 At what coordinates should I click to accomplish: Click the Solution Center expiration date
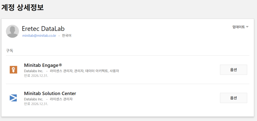tap(36, 104)
